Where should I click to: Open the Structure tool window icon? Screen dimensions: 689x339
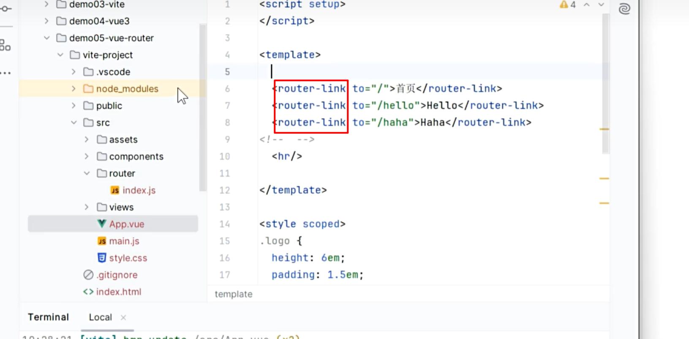(5, 45)
